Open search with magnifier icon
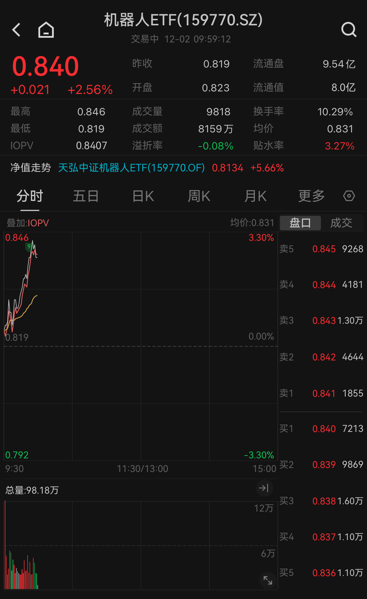Viewport: 367px width, 599px height. tap(349, 30)
